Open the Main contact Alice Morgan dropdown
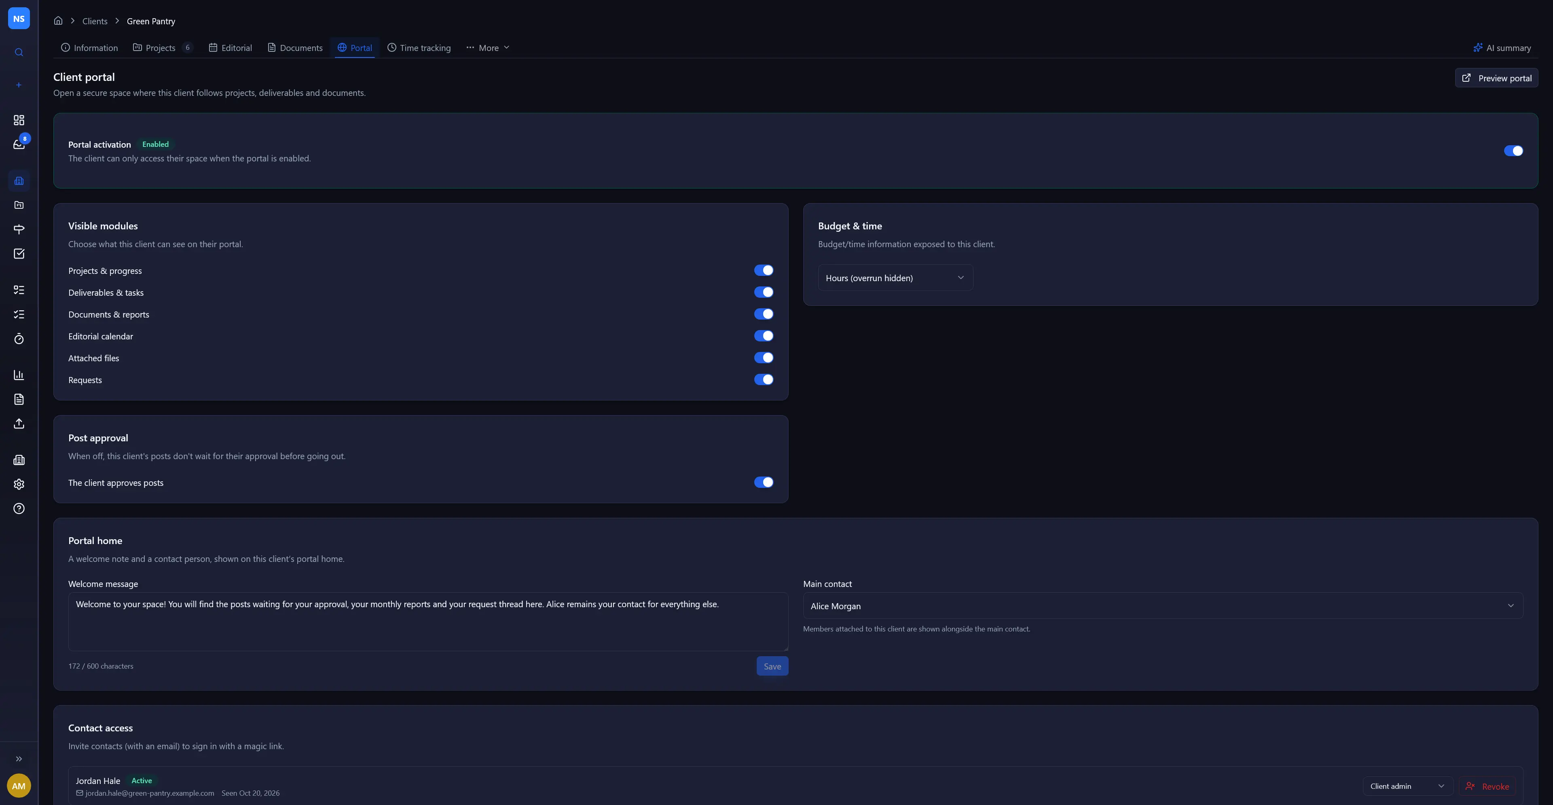 1163,606
